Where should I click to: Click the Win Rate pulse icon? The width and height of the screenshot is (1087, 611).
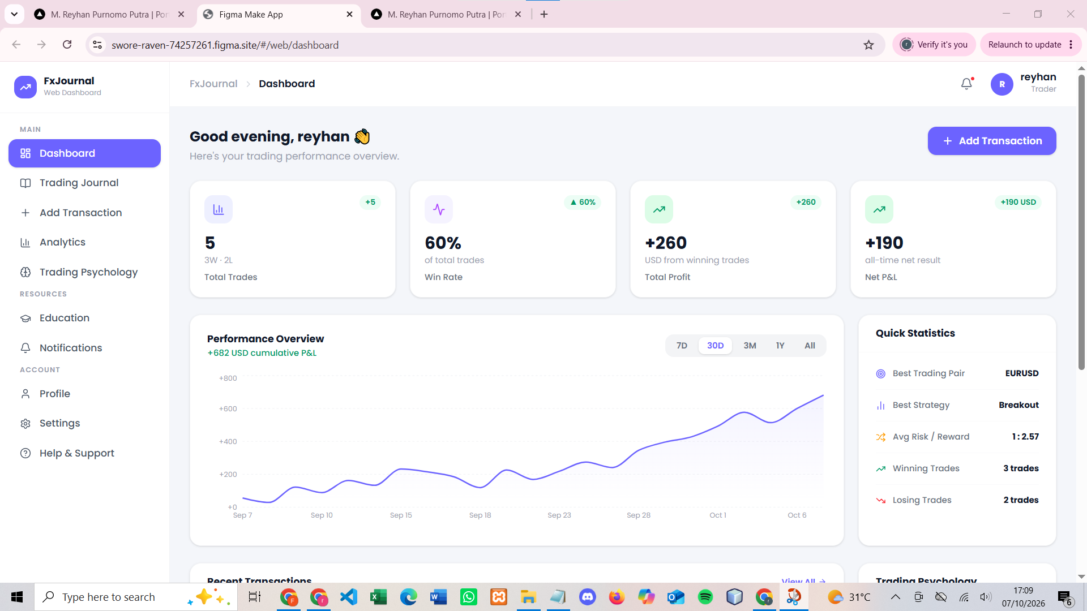point(439,209)
